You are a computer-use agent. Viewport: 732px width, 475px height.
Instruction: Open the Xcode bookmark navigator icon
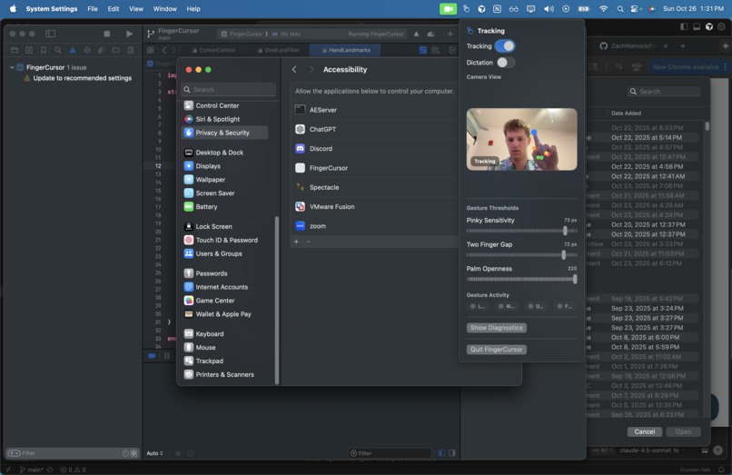point(44,50)
